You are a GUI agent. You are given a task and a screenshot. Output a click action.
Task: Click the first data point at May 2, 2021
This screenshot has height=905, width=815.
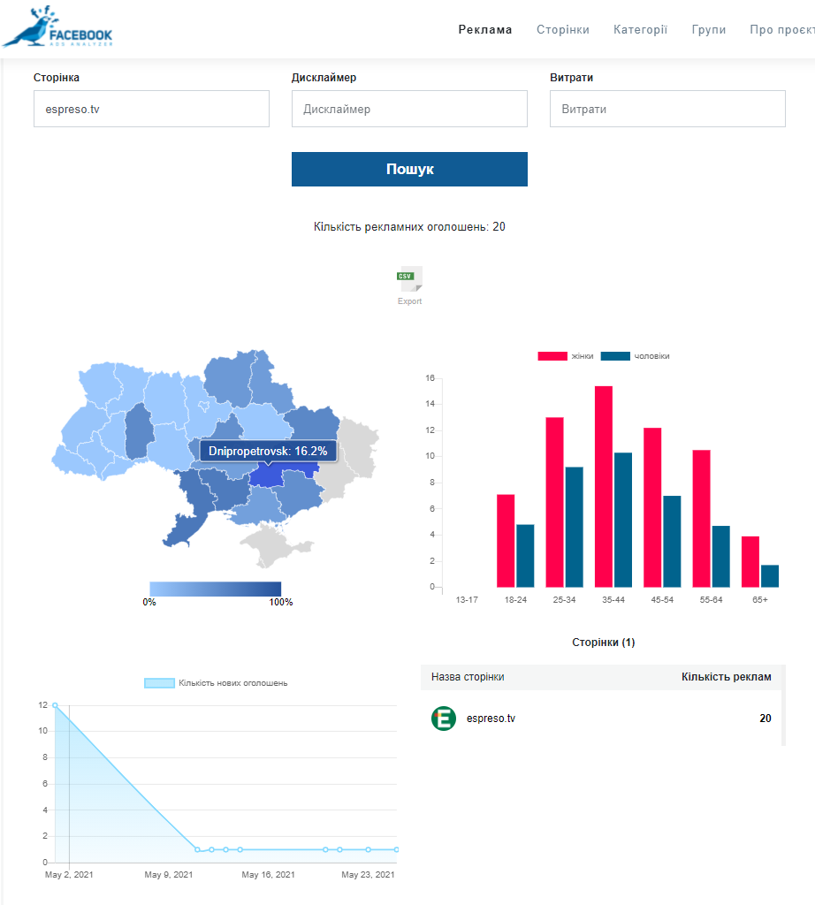coord(55,705)
